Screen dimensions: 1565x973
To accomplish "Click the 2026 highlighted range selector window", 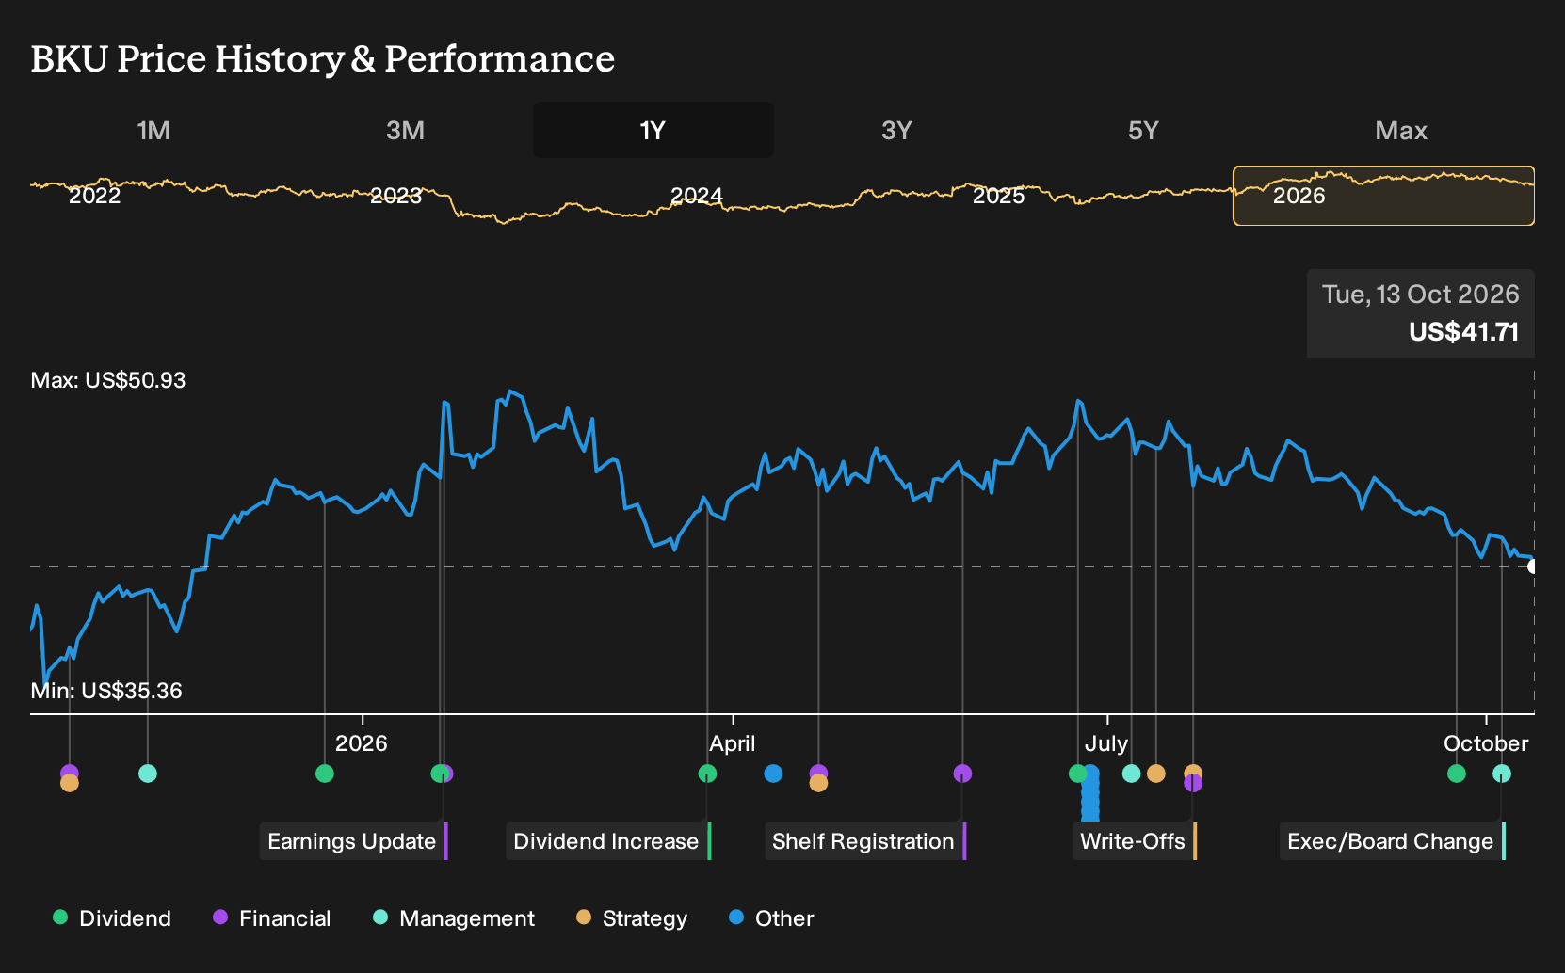I will tap(1383, 196).
